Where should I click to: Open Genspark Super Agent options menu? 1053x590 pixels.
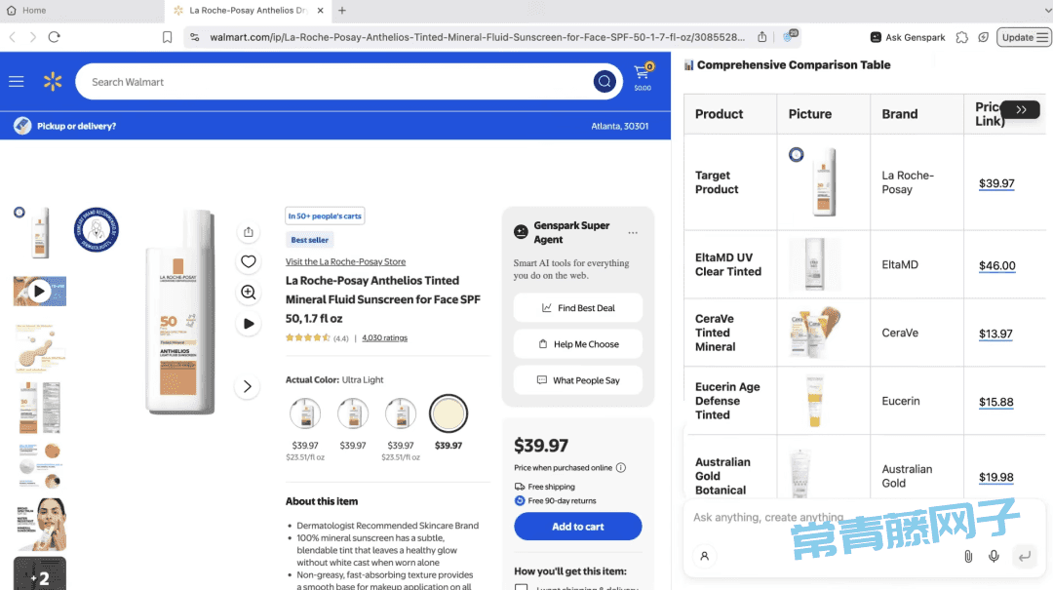[633, 232]
